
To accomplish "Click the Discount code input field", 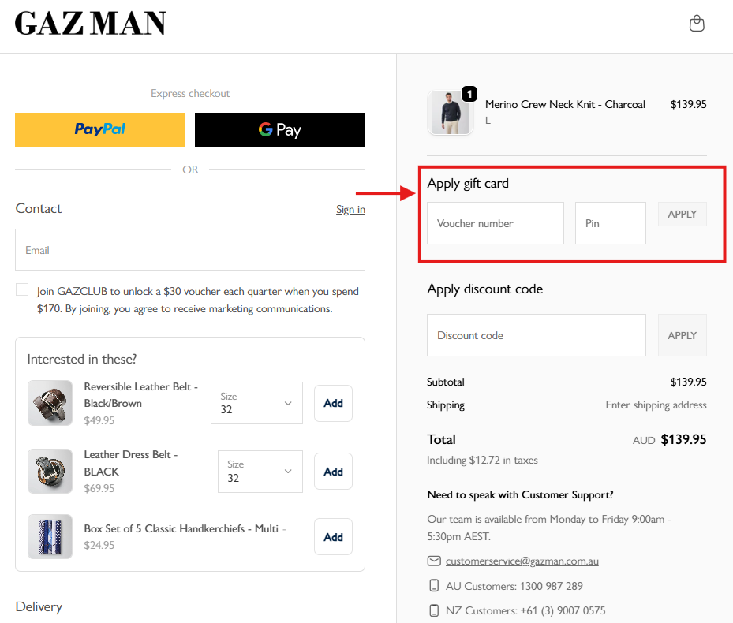I will coord(537,335).
